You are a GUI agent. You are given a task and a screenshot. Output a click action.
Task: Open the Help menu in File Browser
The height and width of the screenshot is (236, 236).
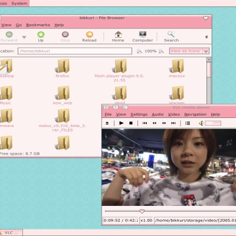[x=59, y=25]
